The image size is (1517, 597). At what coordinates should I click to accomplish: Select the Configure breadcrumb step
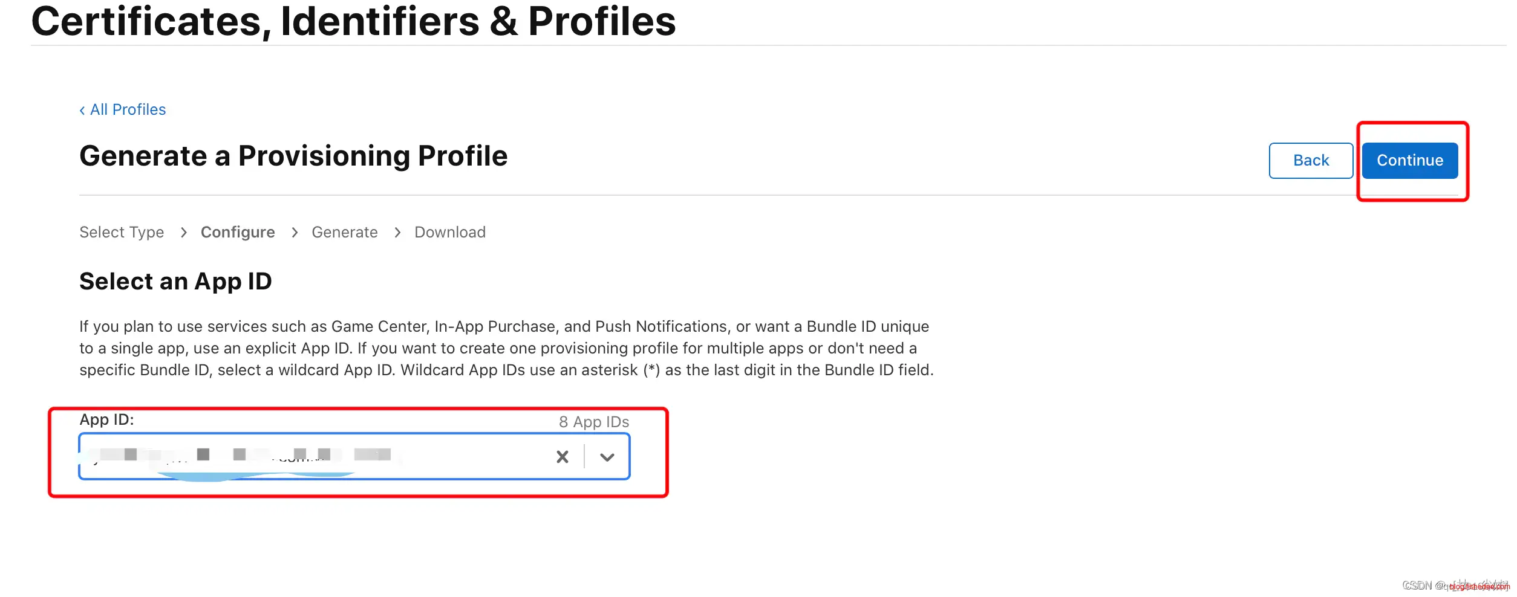(x=238, y=232)
